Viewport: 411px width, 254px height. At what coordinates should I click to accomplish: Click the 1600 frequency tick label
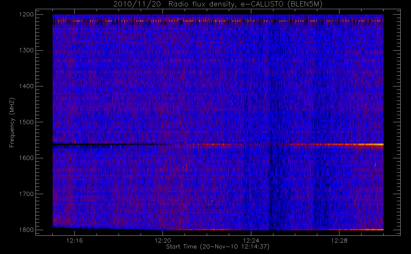[26, 158]
